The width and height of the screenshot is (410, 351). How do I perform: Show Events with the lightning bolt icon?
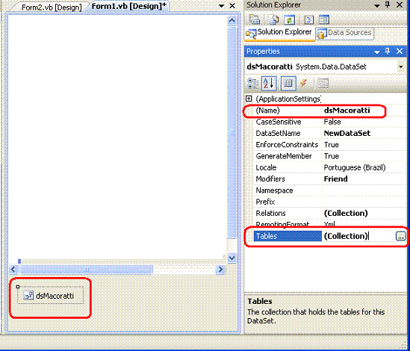click(303, 83)
